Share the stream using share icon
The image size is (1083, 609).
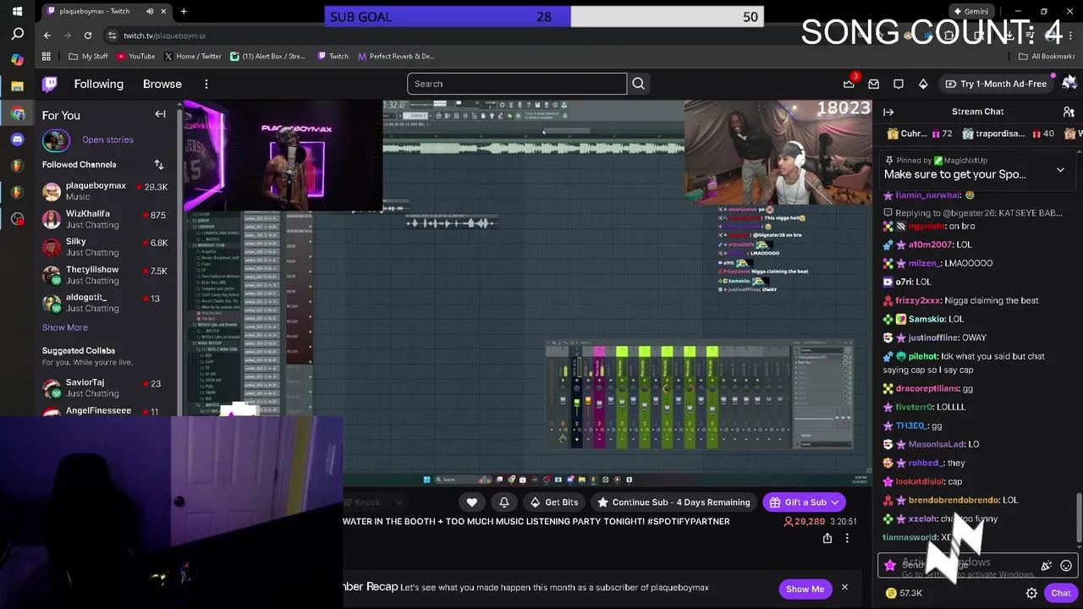[827, 538]
